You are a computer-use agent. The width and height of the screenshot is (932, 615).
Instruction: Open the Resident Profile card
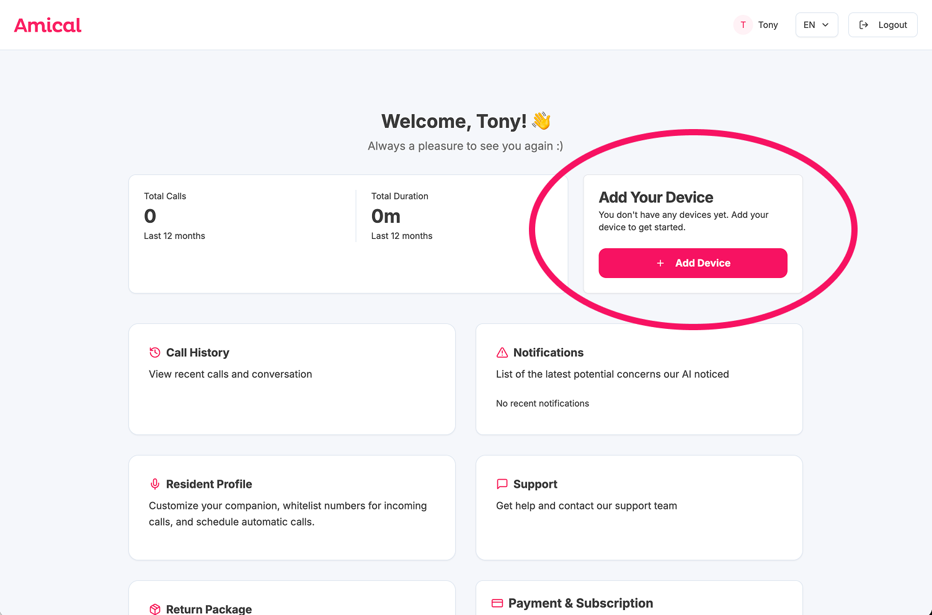292,508
